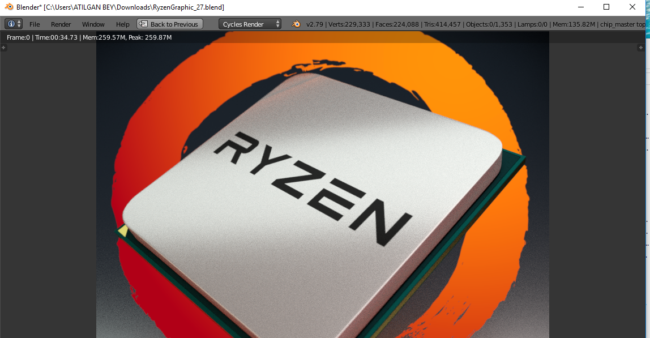Click the v2.79 version text
The width and height of the screenshot is (650, 338).
pyautogui.click(x=315, y=24)
